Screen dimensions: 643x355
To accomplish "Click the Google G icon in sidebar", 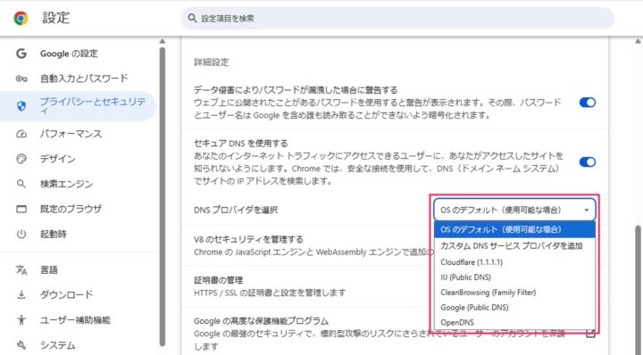I will click(21, 54).
